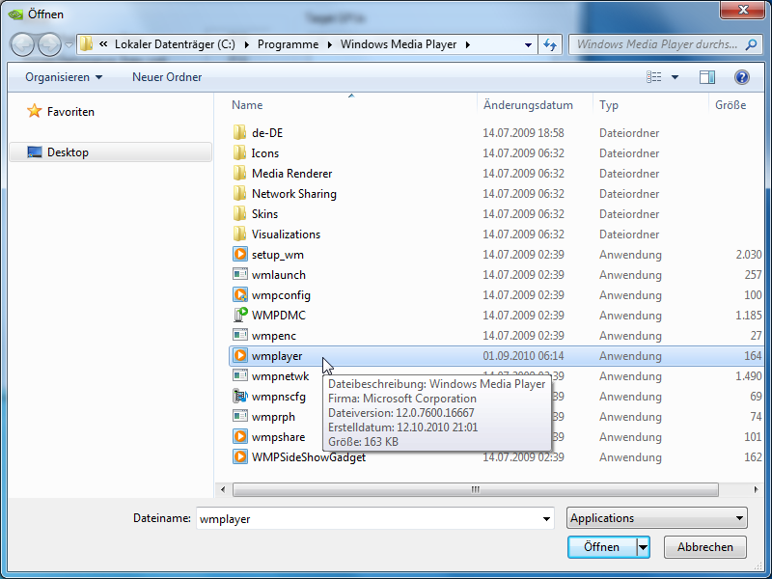
Task: Expand the Dateiname combo box arrow
Action: 546,518
